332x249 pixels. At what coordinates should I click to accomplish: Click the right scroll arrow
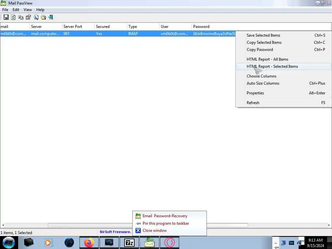tap(329, 225)
